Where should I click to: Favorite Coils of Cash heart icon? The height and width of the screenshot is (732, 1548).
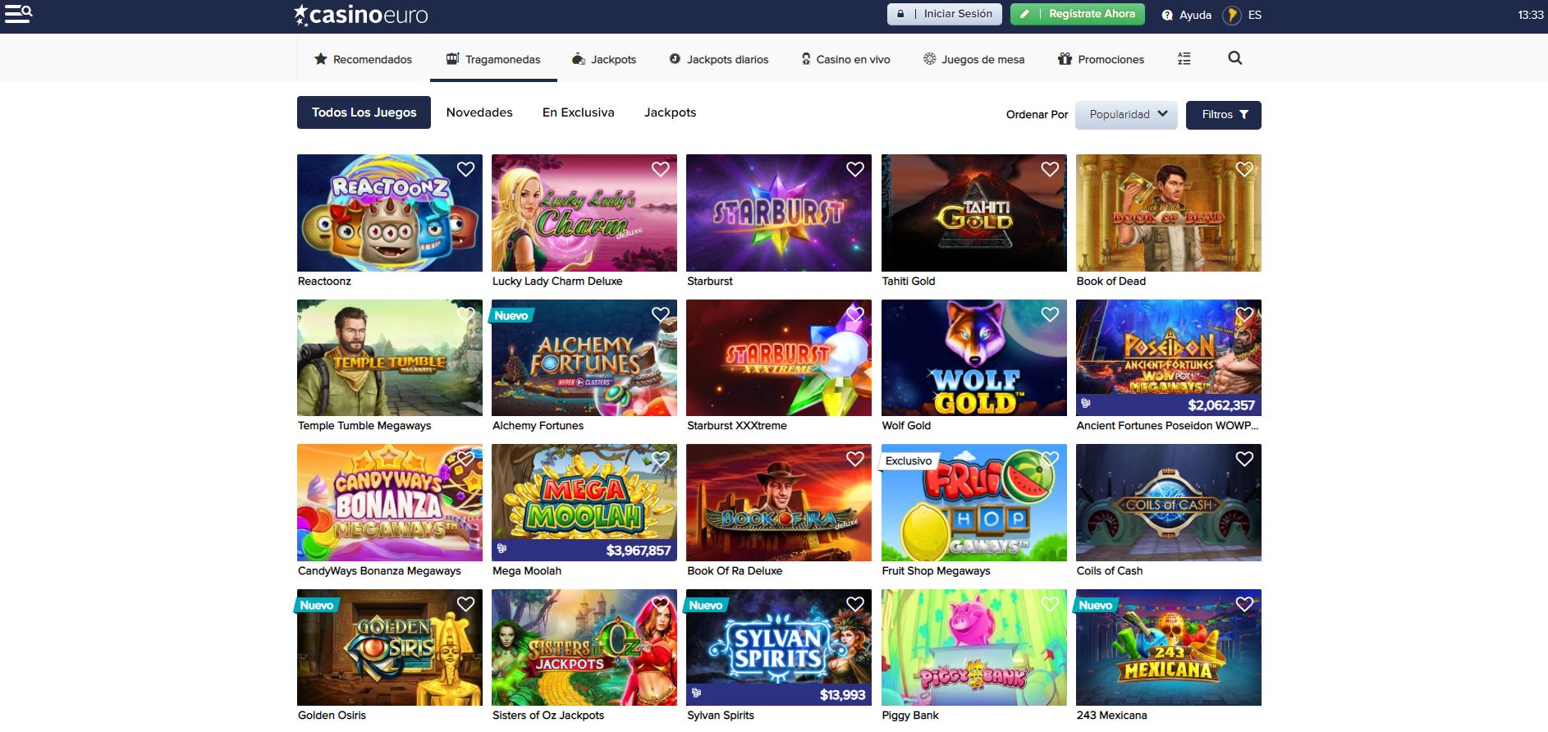(1244, 459)
